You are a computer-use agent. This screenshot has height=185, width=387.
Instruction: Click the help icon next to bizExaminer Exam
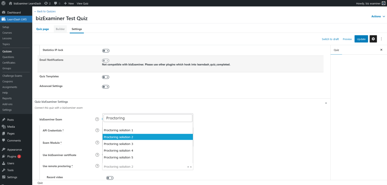(x=97, y=119)
